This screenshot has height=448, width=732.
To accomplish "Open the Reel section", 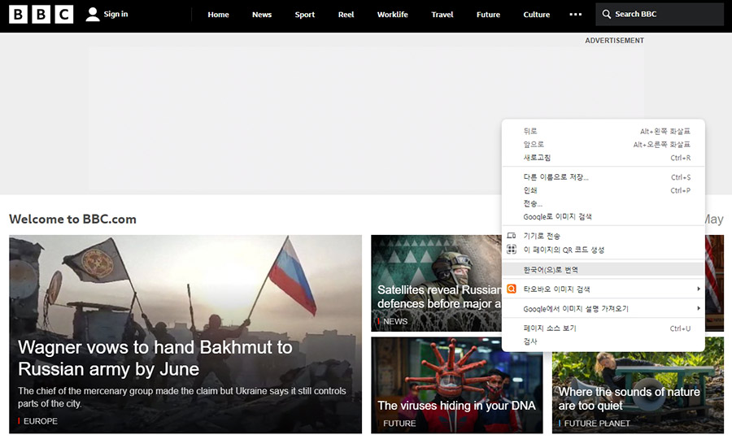I will 346,15.
